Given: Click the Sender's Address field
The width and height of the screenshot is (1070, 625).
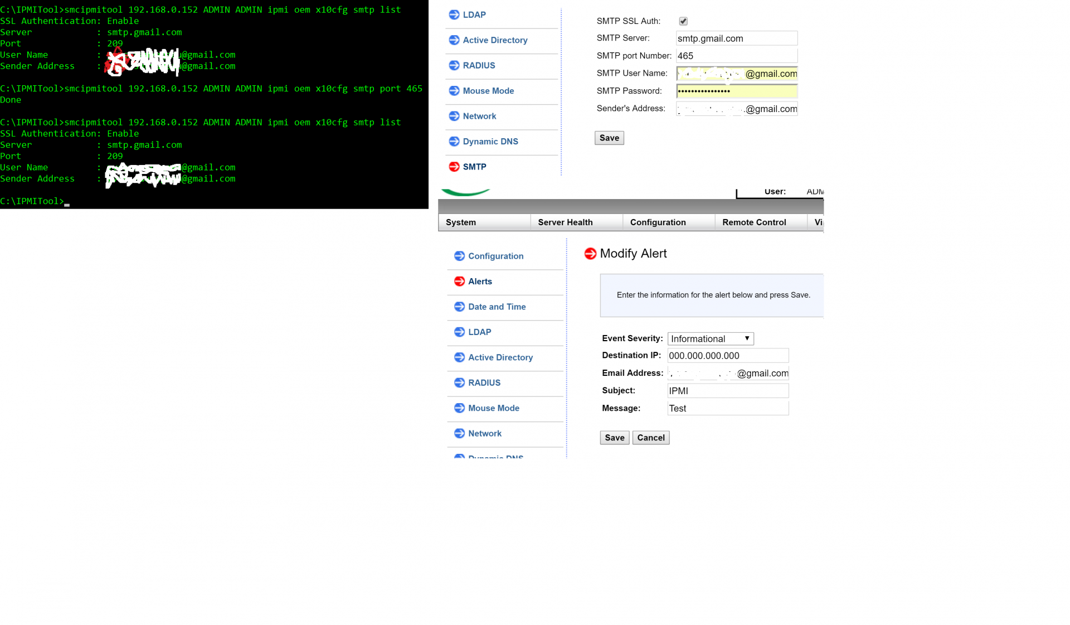Looking at the screenshot, I should pos(737,109).
